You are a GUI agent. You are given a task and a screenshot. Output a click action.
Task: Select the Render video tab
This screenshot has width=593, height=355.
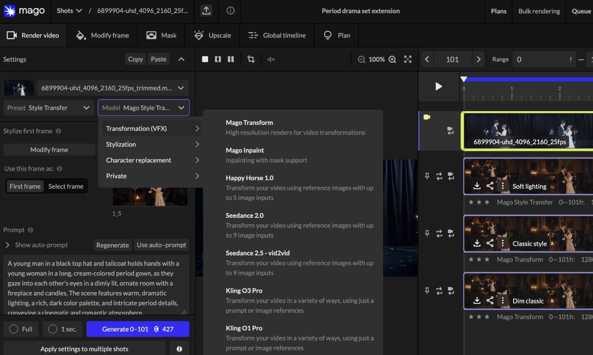point(33,35)
